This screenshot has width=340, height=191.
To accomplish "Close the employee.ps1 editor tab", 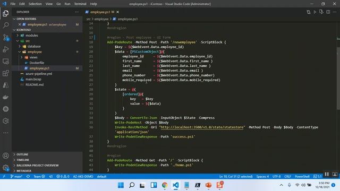I will point(117,12).
